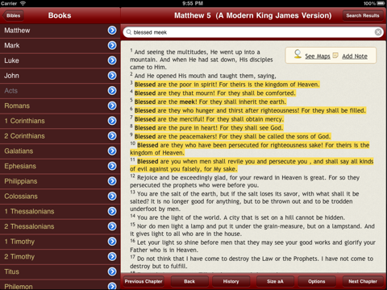Tap the battery indicator in status bar
387x290 pixels.
381,3
